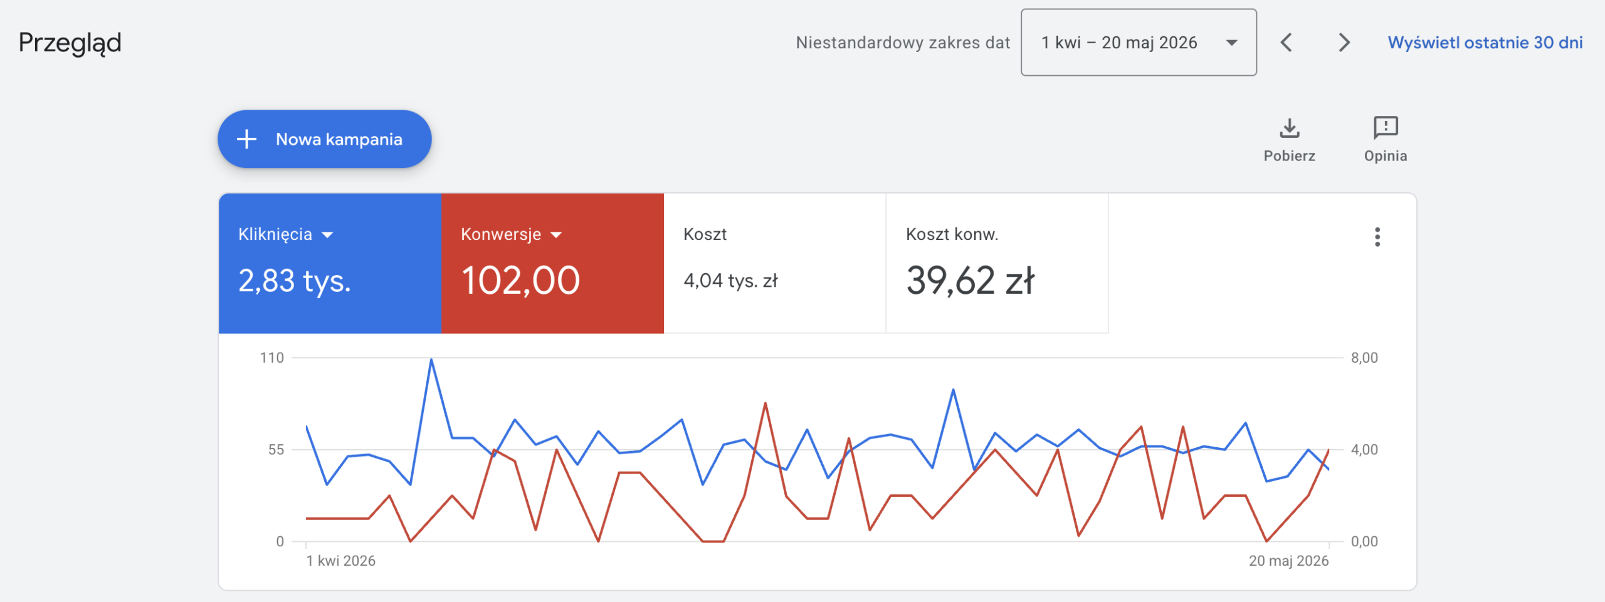Screen dimensions: 1605x602
Task: Click the 102,00 conversions value
Action: tap(520, 280)
